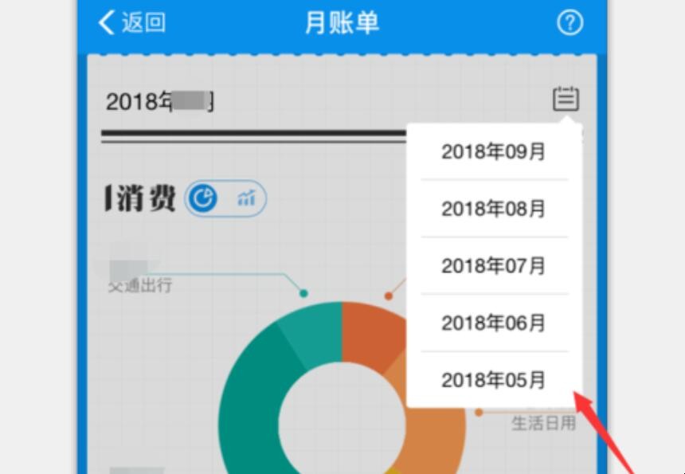This screenshot has width=685, height=474.
Task: Tap the statistics column icon beside 消费
Action: (x=245, y=198)
